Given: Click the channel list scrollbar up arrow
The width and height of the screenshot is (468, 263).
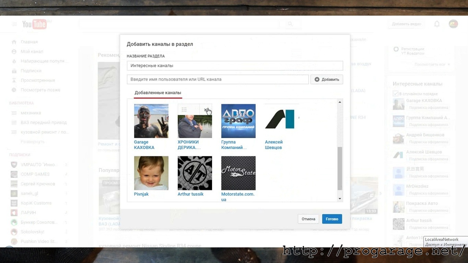Looking at the screenshot, I should (x=340, y=102).
